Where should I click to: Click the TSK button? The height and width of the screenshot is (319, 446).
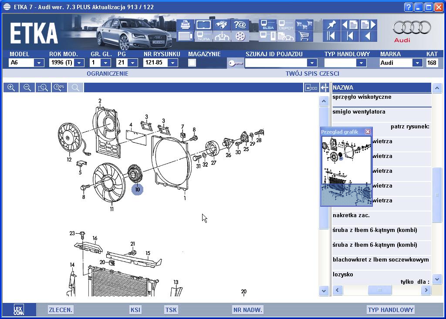(x=171, y=310)
